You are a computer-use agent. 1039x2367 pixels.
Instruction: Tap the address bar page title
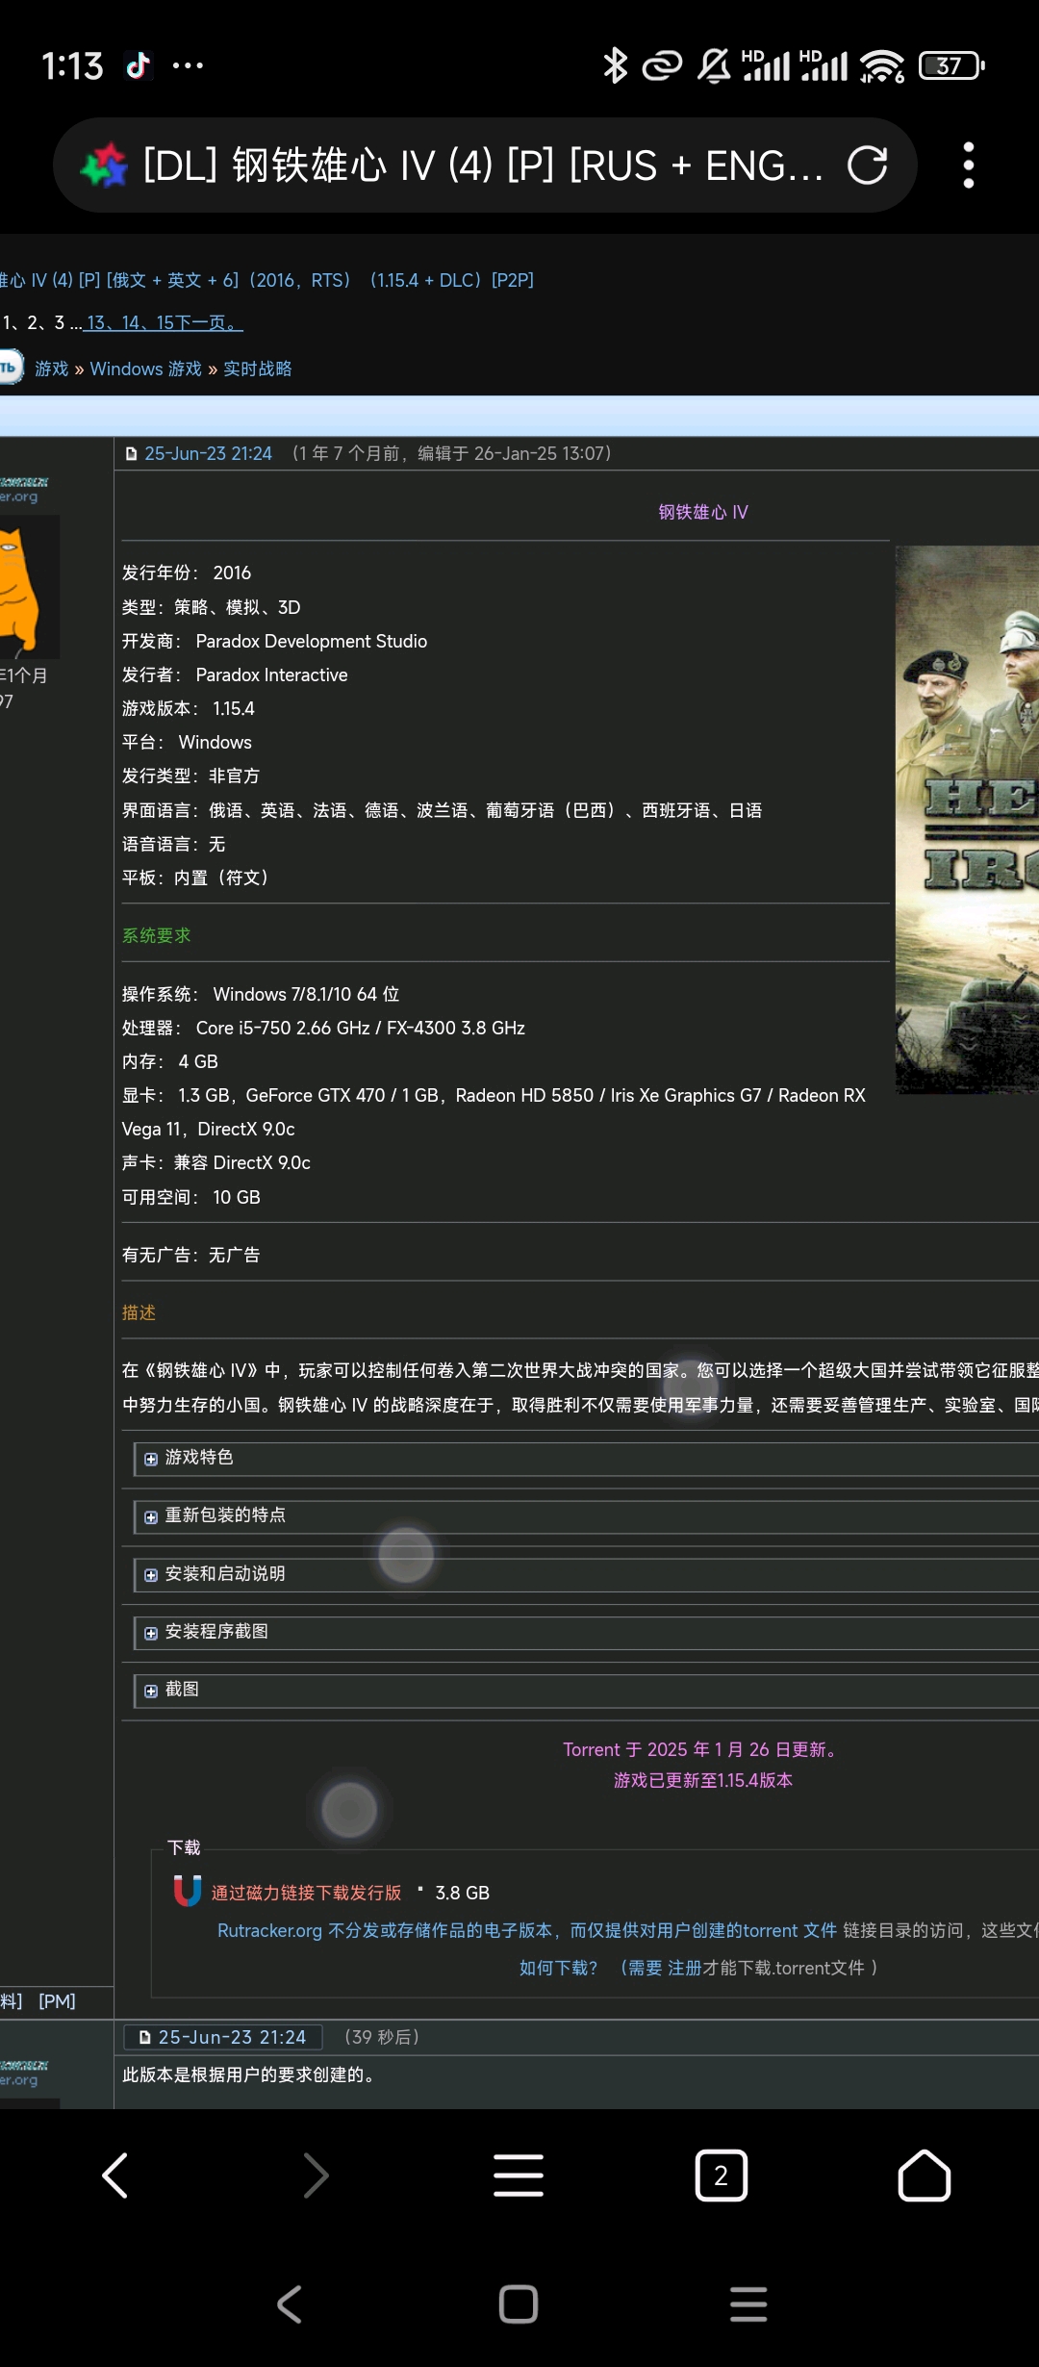483,165
